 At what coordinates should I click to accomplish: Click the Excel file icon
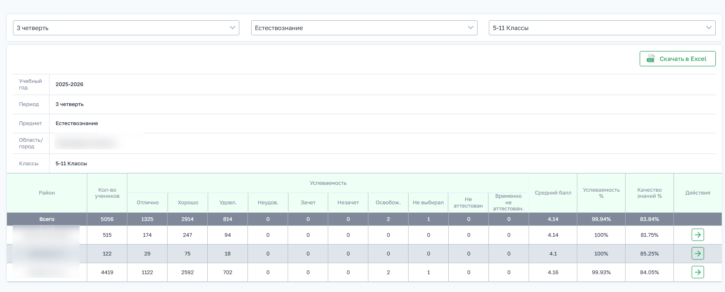pyautogui.click(x=650, y=59)
